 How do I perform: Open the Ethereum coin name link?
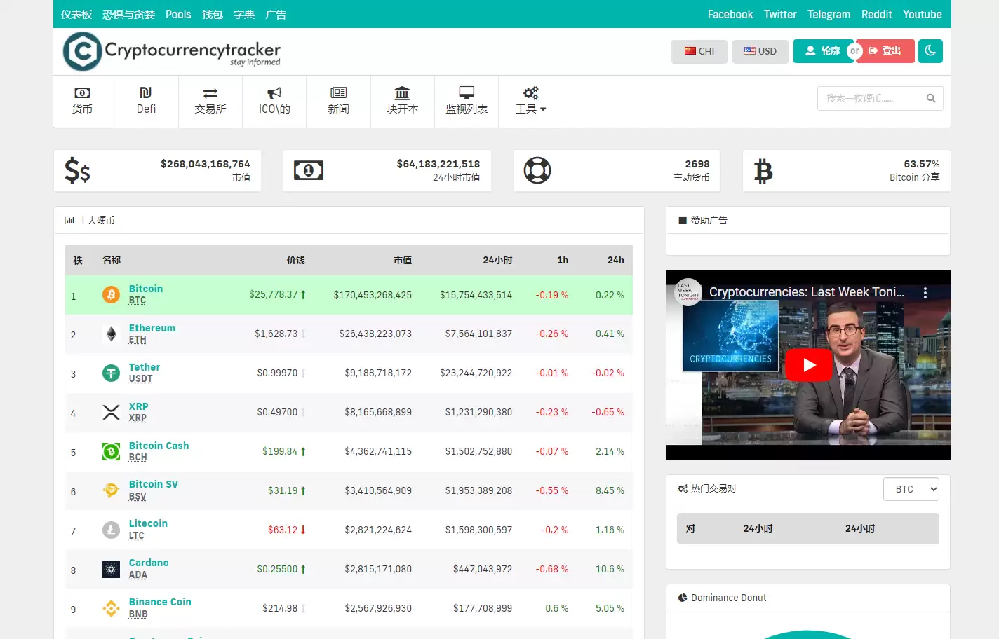(152, 328)
